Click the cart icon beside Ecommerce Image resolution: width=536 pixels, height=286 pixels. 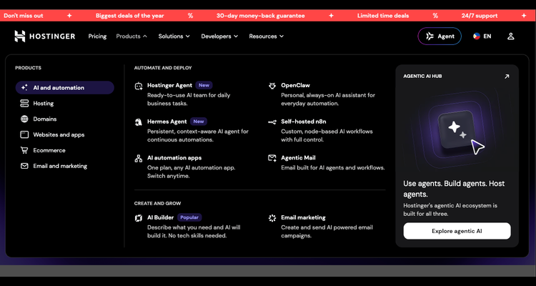[24, 150]
